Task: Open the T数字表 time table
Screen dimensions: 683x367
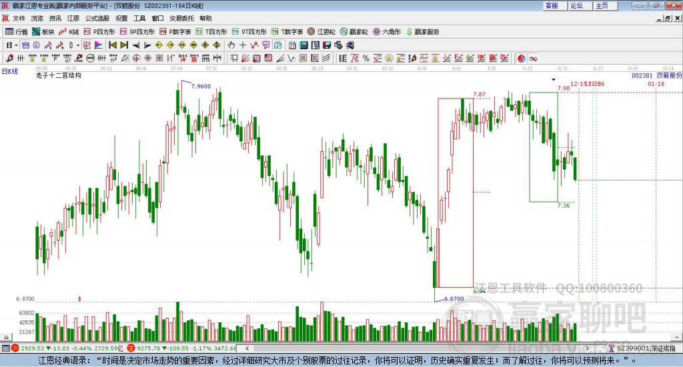Action: click(287, 32)
